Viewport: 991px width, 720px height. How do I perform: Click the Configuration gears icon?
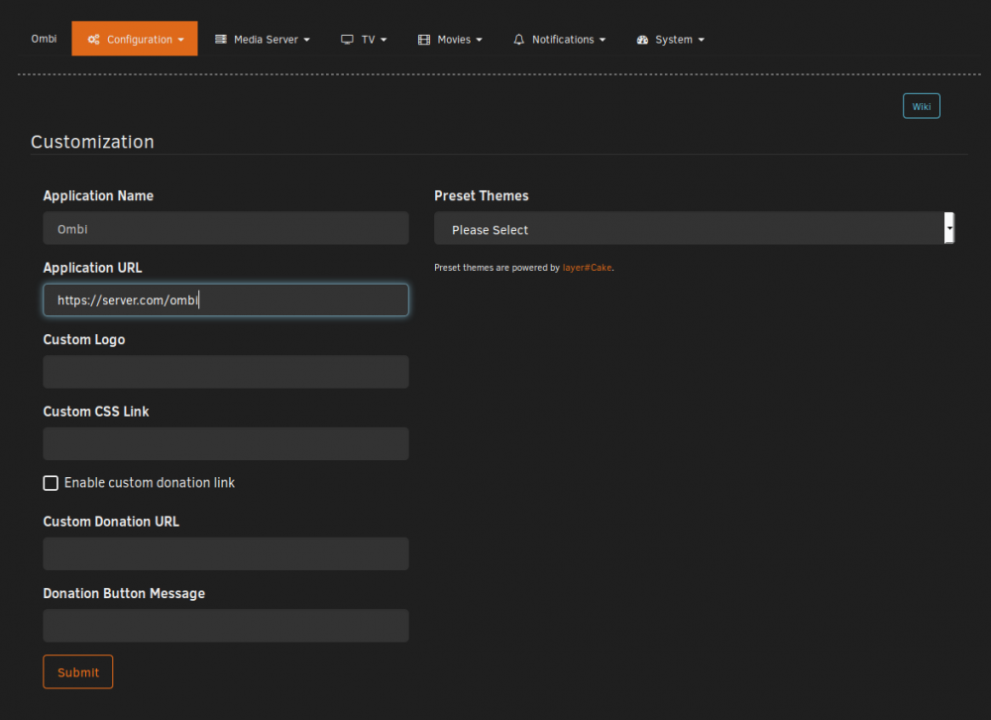pos(93,40)
